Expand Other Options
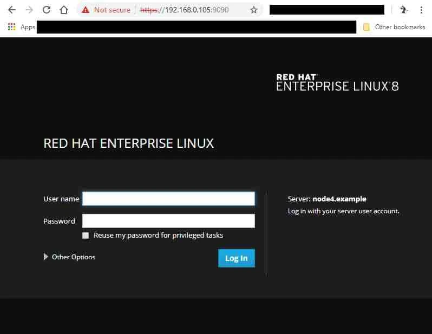This screenshot has height=334, width=432. [x=69, y=257]
